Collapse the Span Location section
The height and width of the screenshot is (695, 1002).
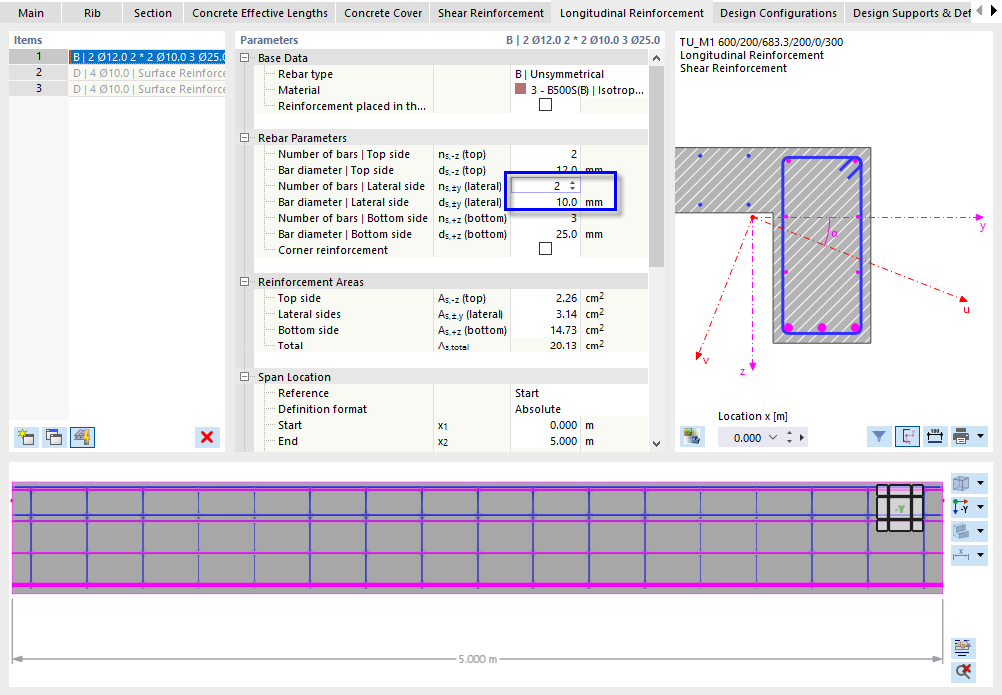(x=244, y=376)
